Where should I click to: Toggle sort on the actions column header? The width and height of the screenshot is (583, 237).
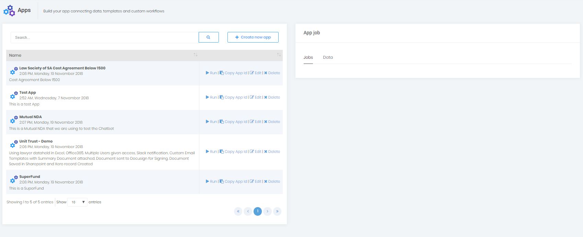click(279, 55)
